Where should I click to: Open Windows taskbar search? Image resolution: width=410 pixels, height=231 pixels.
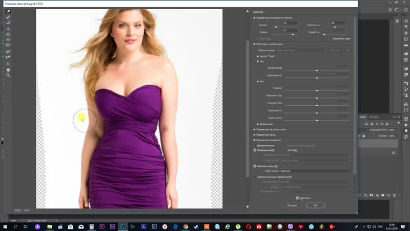tap(15, 227)
